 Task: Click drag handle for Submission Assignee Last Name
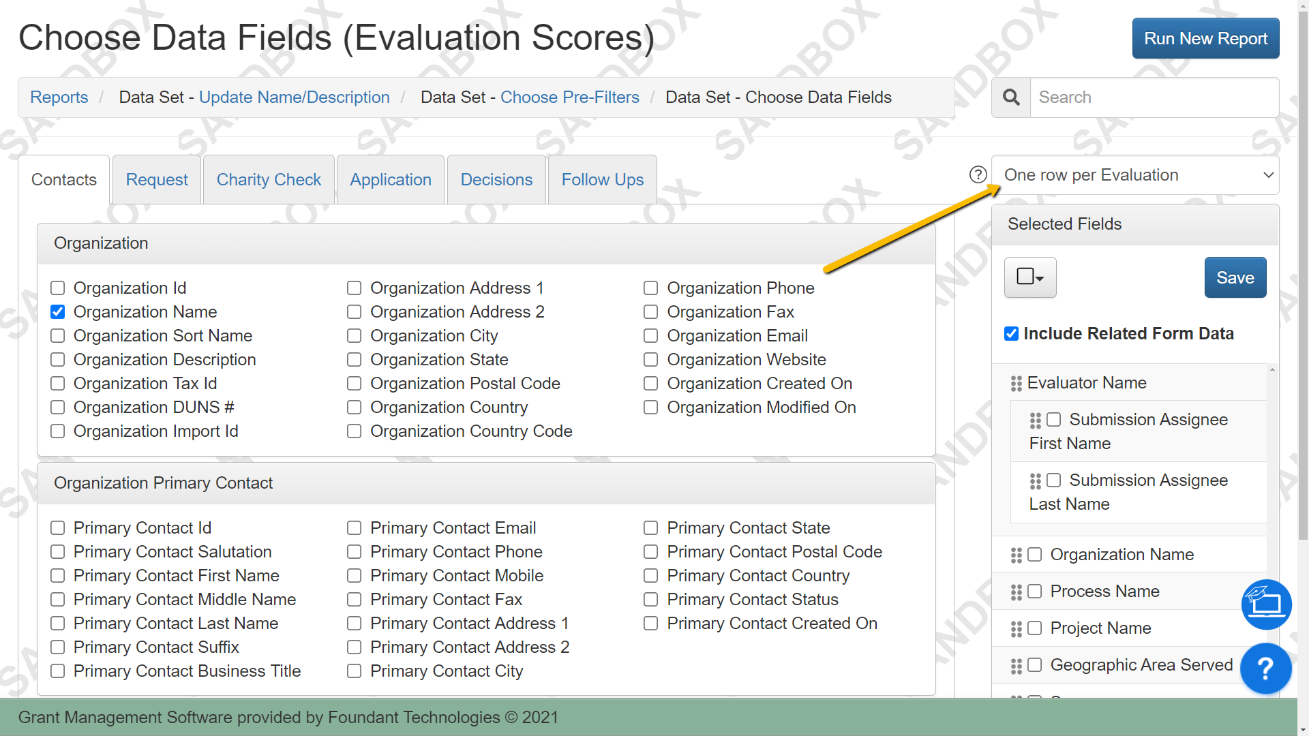(1036, 481)
